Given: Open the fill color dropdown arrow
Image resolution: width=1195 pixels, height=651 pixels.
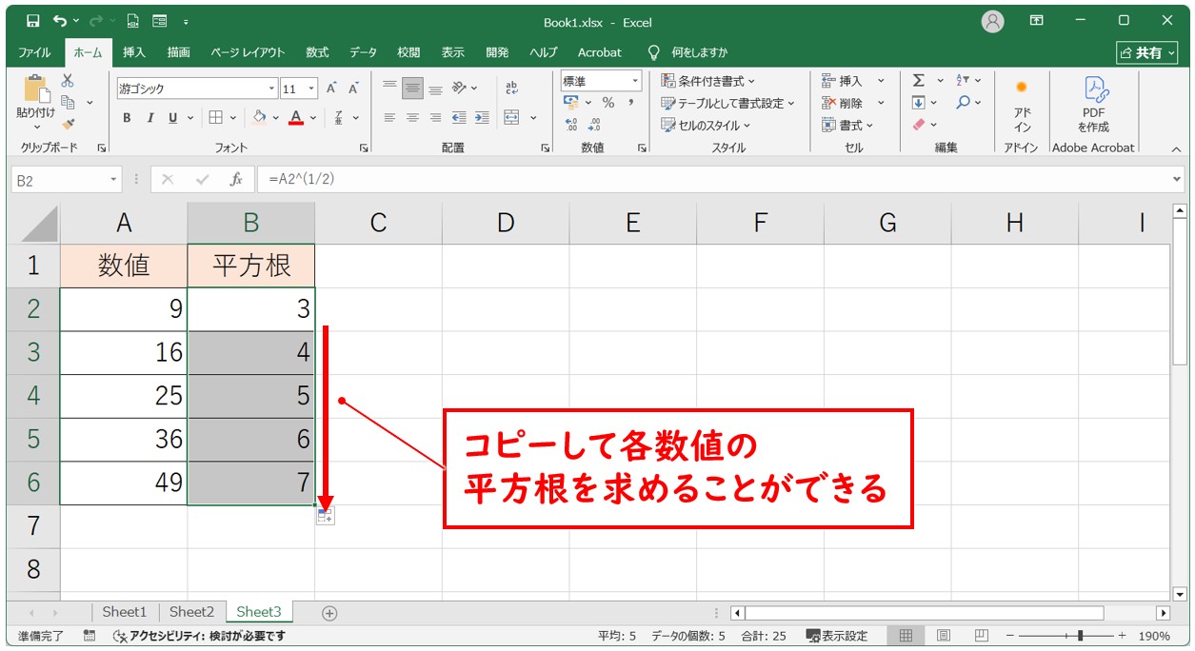Looking at the screenshot, I should pyautogui.click(x=276, y=118).
